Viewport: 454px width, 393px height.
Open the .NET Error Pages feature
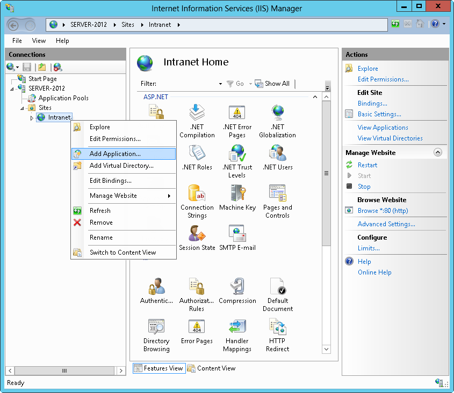coord(237,121)
